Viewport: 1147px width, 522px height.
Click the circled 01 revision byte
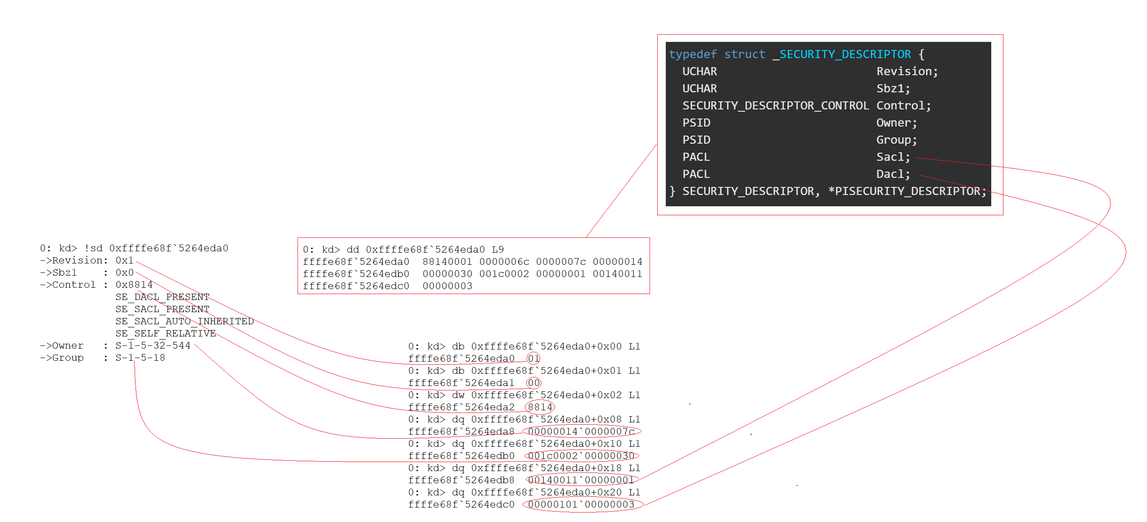pos(533,359)
